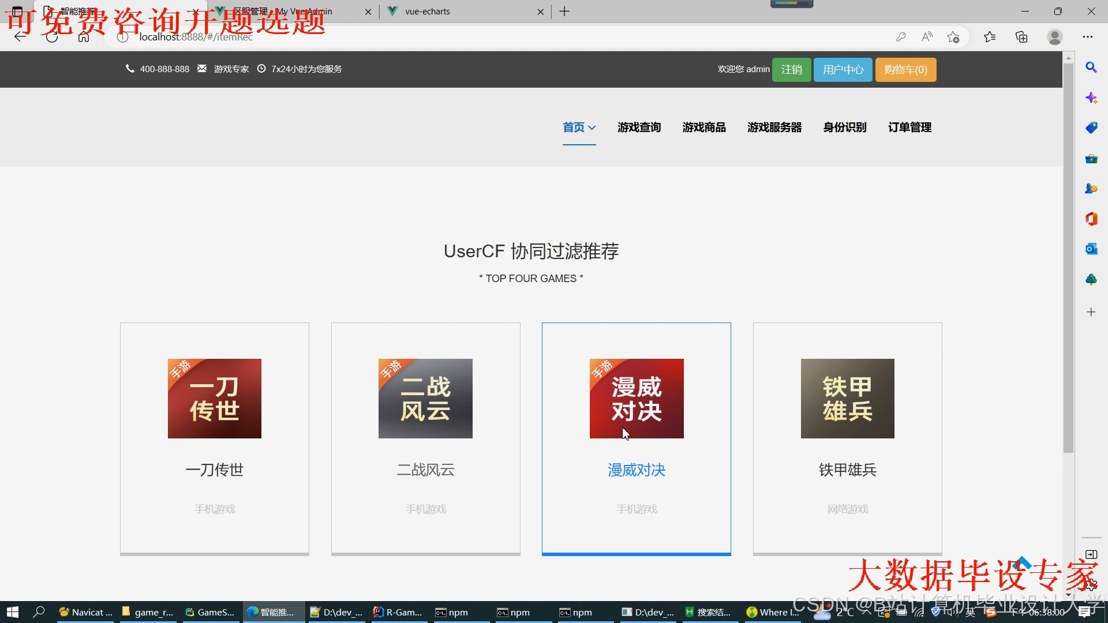Go to the 订单管理 menu item
Screen dimensions: 1108x623
click(x=909, y=127)
